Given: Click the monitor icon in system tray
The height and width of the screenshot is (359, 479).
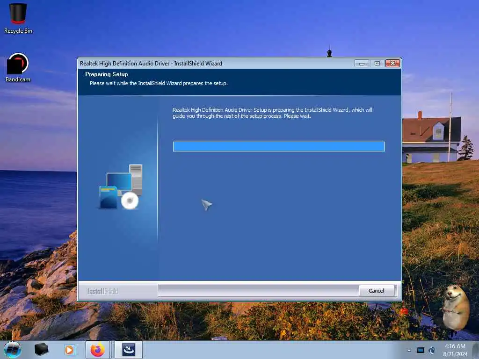Looking at the screenshot, I should click(421, 350).
